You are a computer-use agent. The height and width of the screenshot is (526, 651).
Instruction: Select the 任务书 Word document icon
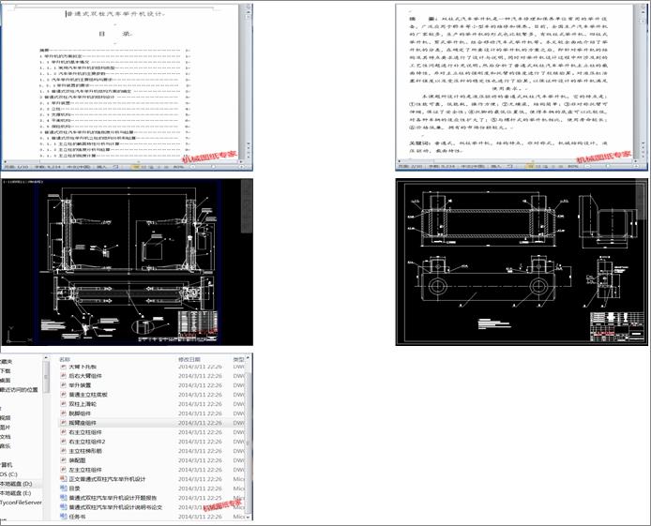[x=64, y=517]
